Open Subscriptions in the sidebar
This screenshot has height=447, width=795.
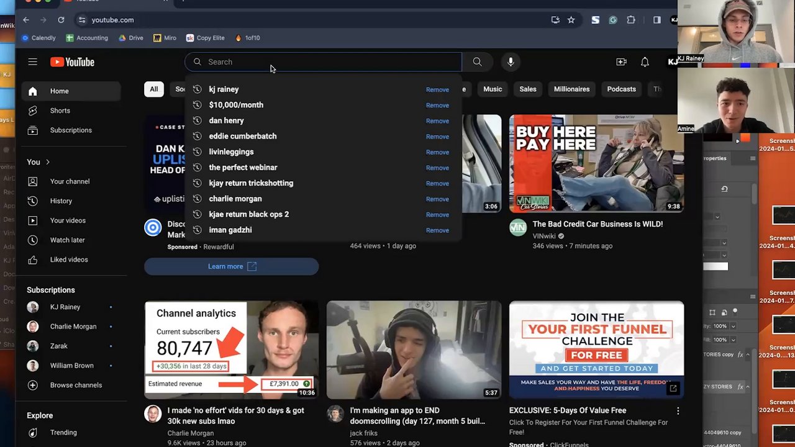click(71, 130)
